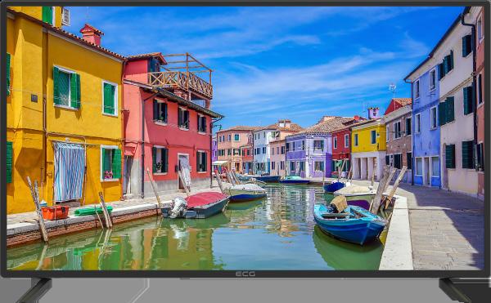Click the orange crate on the quay
The image size is (491, 303).
point(55,212)
